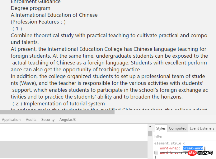Select the highlighted break-word value
The width and height of the screenshot is (216, 159).
pos(193,148)
